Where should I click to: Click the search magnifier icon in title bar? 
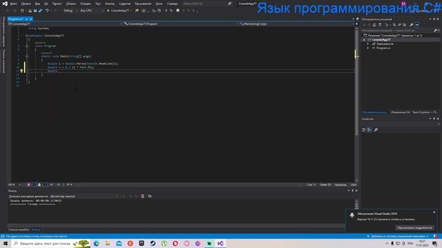[229, 3]
